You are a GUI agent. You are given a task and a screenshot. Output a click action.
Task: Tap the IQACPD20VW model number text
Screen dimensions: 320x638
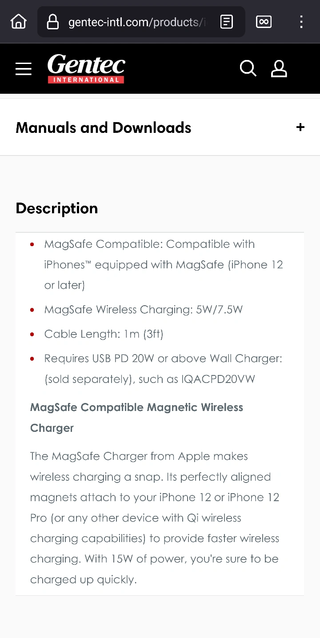pyautogui.click(x=218, y=379)
